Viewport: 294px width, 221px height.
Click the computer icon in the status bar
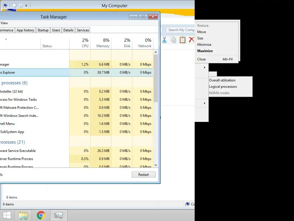click(x=187, y=204)
